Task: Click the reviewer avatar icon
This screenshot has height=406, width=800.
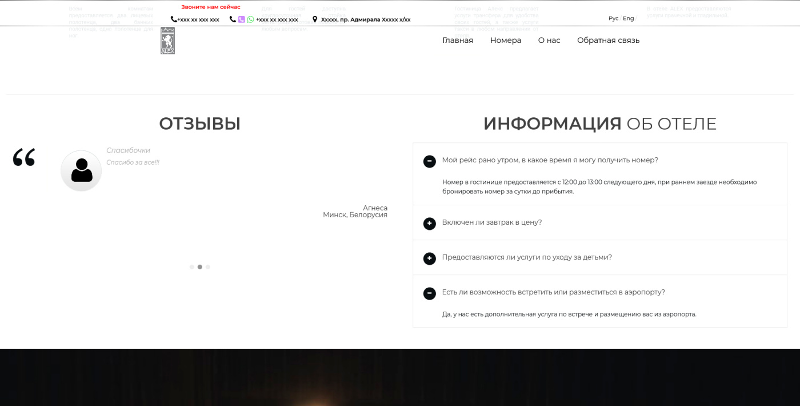Action: (x=81, y=171)
